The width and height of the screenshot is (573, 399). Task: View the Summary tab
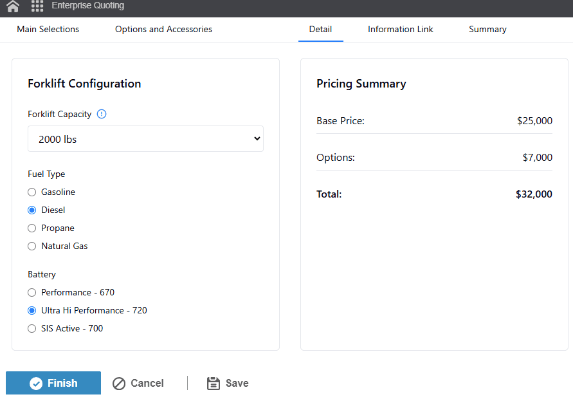487,29
